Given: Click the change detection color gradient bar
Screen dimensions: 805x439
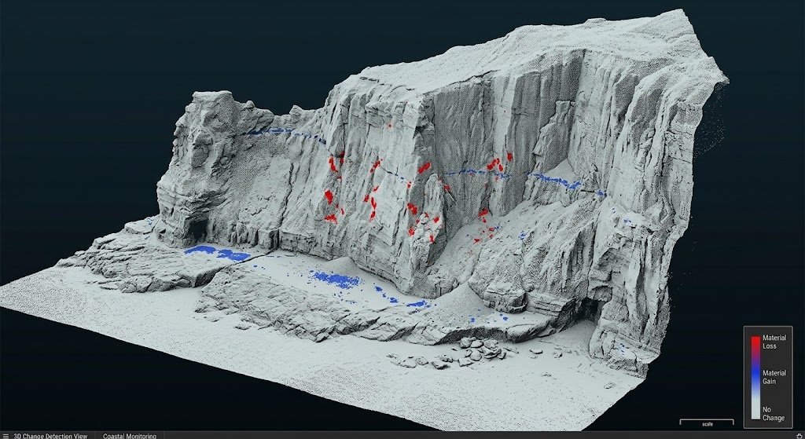Looking at the screenshot, I should (755, 378).
